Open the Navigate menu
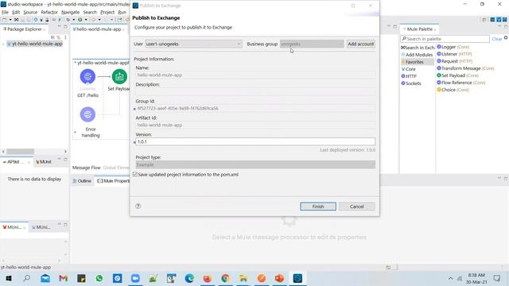 [71, 12]
